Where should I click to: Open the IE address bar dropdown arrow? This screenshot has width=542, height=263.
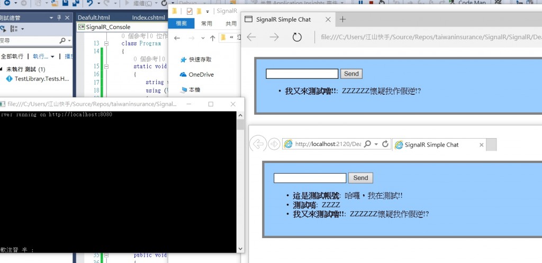pyautogui.click(x=376, y=144)
